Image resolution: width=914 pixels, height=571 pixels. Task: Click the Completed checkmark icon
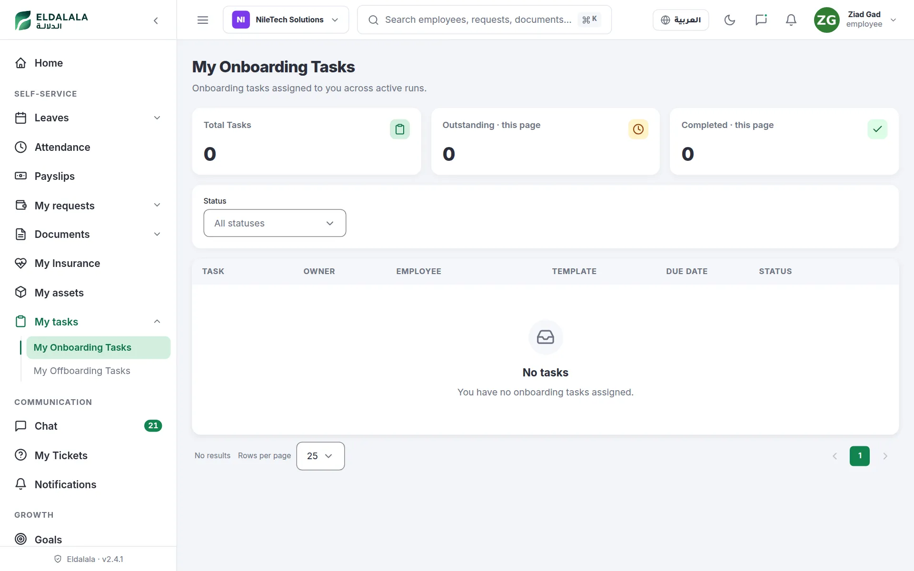877,129
